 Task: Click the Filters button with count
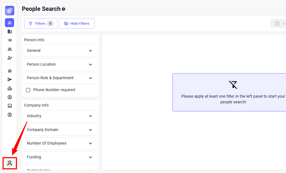pyautogui.click(x=41, y=24)
